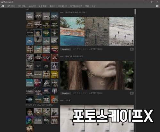The image size is (160, 132).
Task: Open the Fake HDR Effect tile
Action: pos(46,24)
